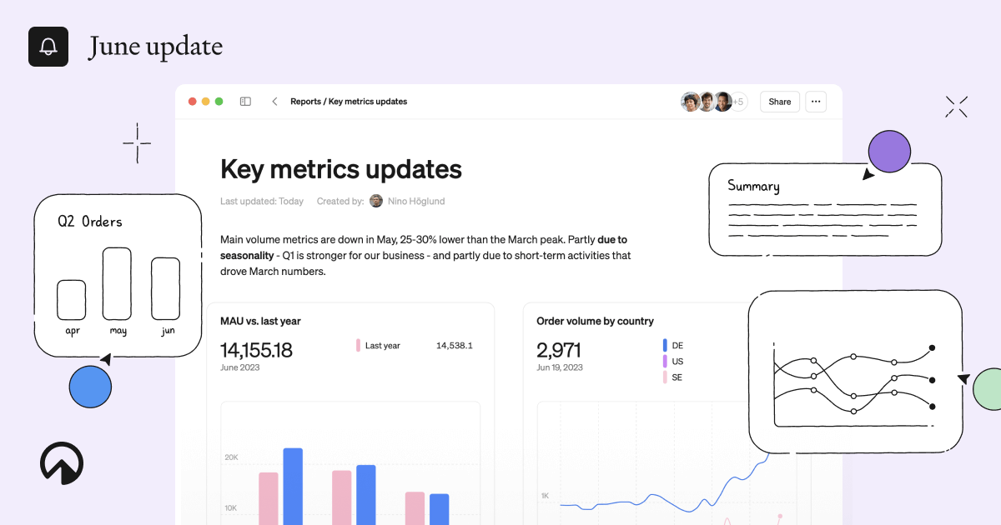
Task: Click the 'Last updated: Today' text
Action: 262,201
